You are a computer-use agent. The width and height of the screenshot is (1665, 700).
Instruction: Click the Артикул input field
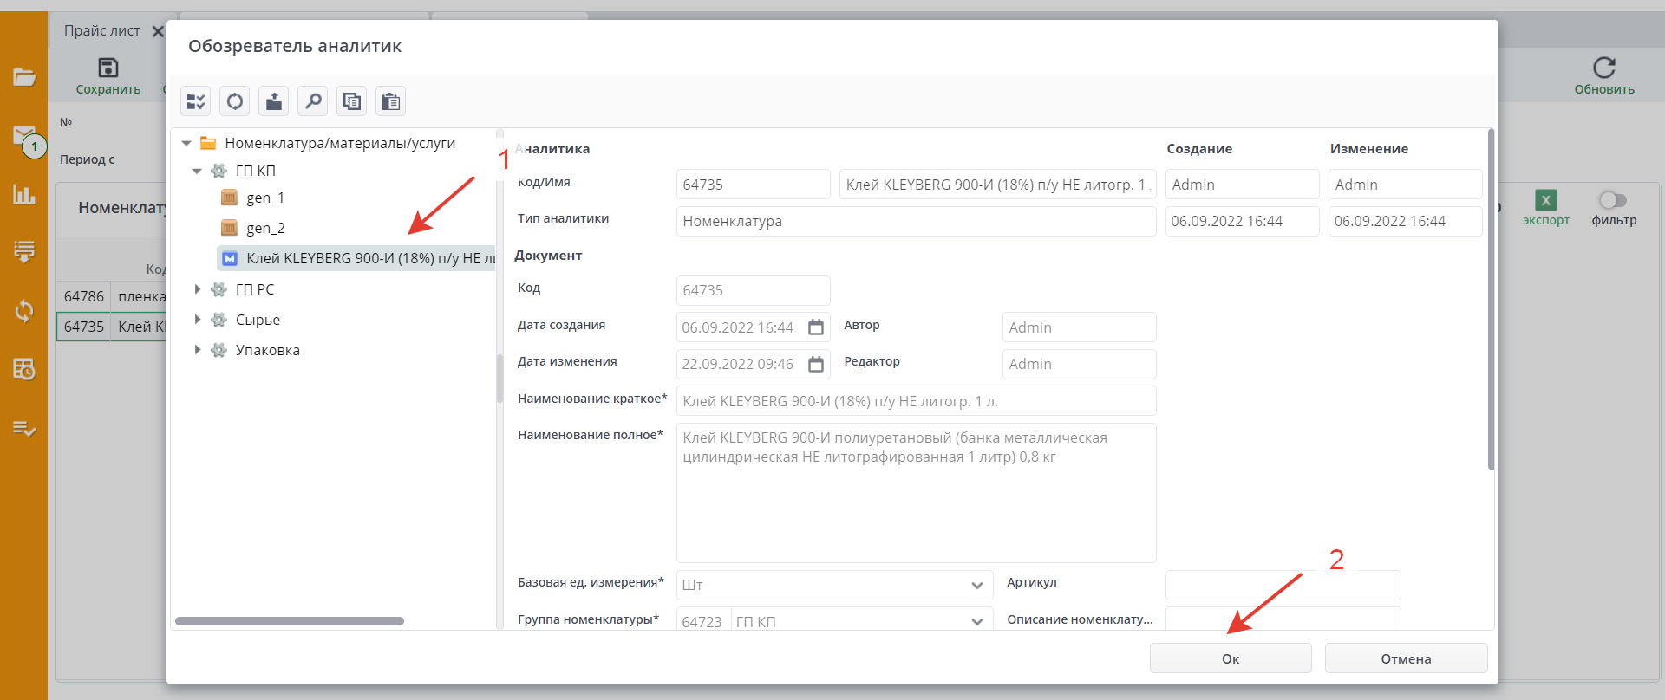click(1283, 585)
